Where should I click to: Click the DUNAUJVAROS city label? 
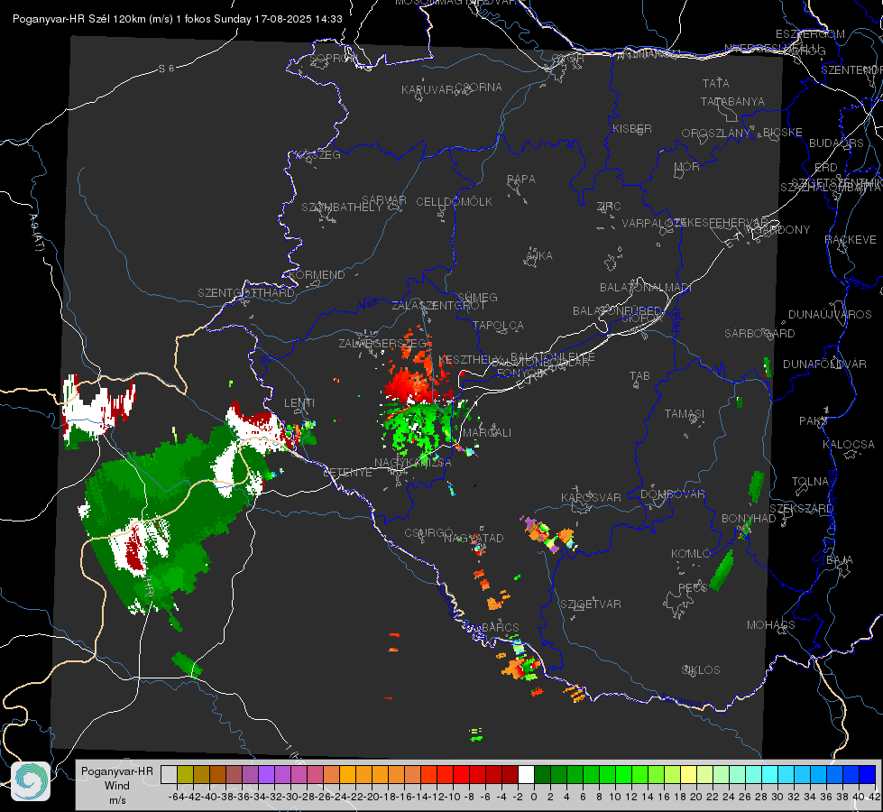[830, 315]
